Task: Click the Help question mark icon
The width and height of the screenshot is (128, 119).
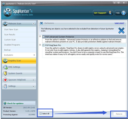Action: pyautogui.click(x=123, y=13)
